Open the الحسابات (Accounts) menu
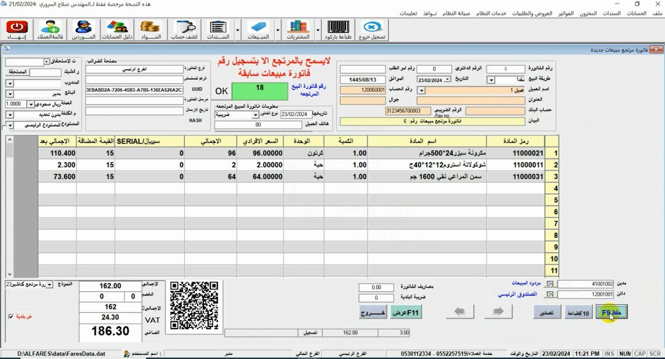This screenshot has width=665, height=359. click(x=636, y=13)
